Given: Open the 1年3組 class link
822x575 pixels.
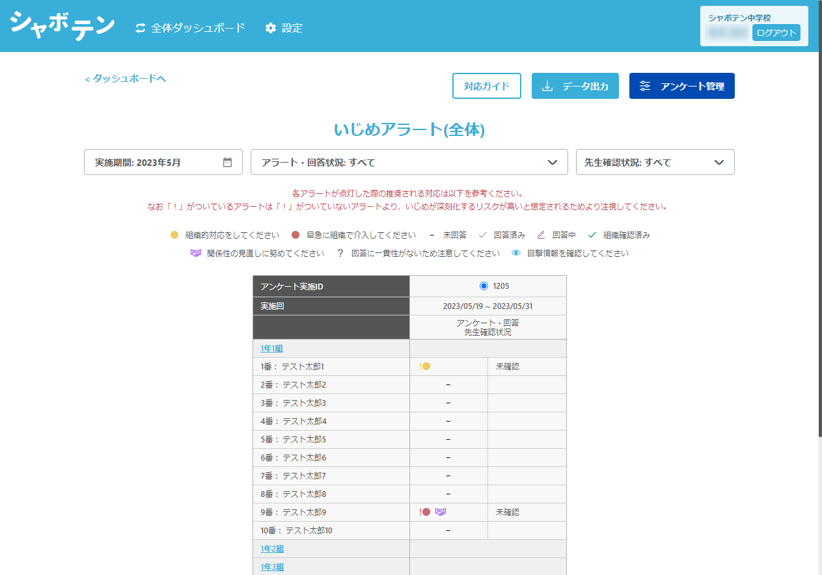Looking at the screenshot, I should (272, 567).
